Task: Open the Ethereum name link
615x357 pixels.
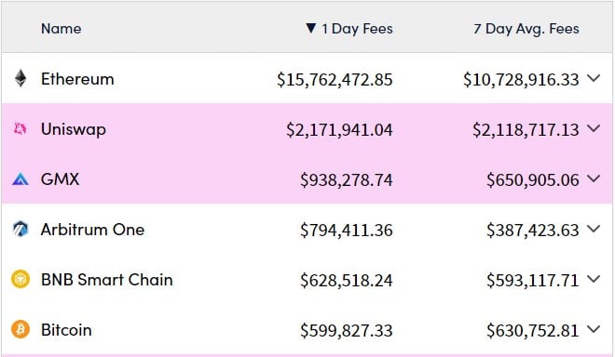Action: click(77, 79)
